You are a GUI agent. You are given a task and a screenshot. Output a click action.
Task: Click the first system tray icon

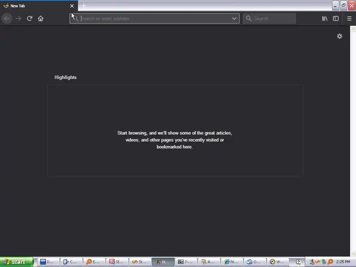(x=311, y=262)
